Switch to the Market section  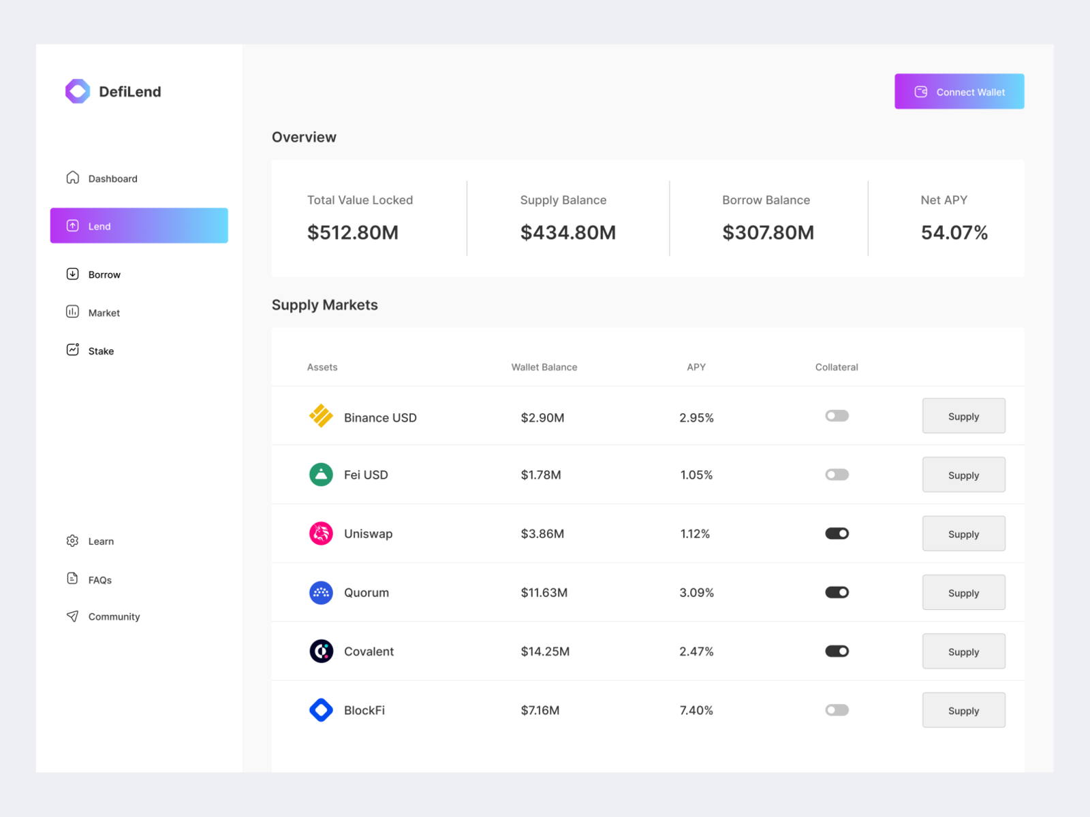pos(103,312)
